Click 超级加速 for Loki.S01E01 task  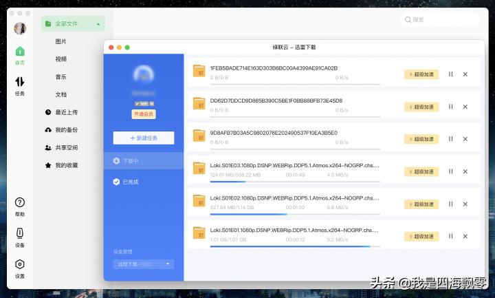(421, 236)
